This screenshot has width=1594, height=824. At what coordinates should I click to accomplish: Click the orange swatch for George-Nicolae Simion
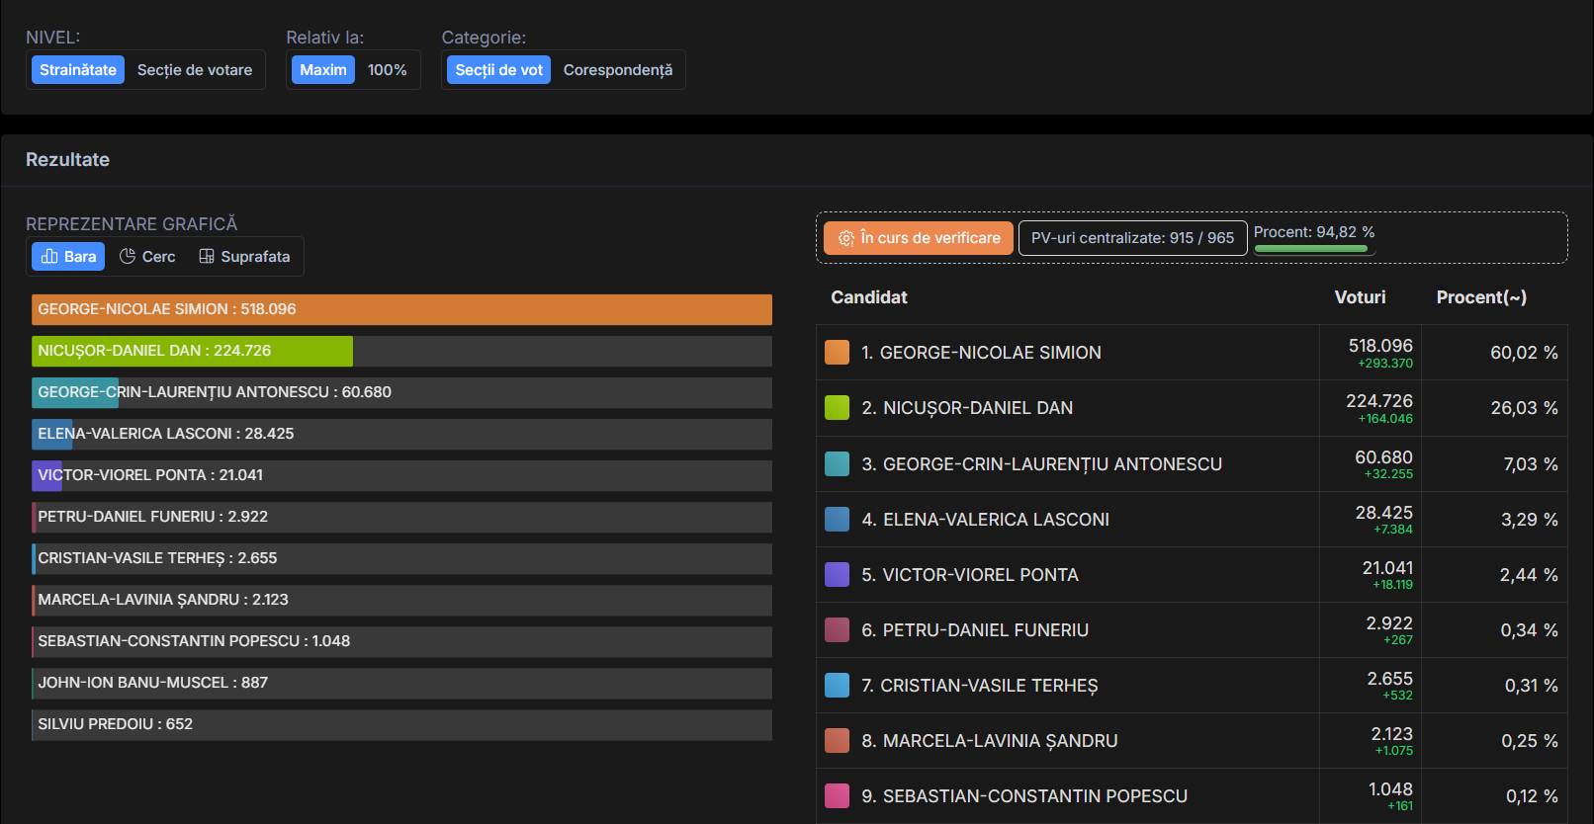[837, 353]
